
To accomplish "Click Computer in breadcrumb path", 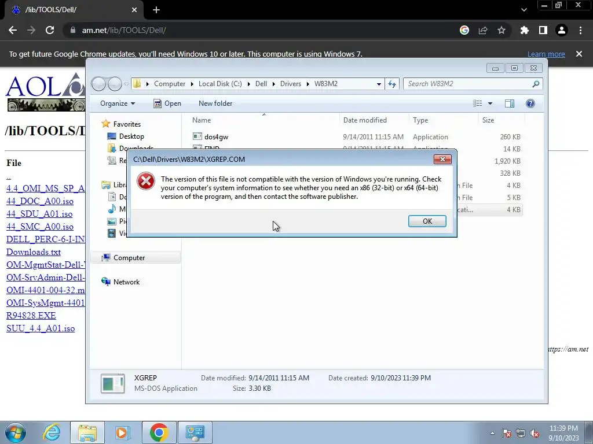I will point(170,84).
